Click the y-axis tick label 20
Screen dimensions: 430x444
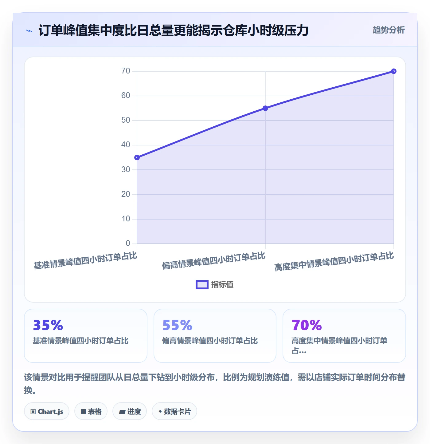[126, 194]
